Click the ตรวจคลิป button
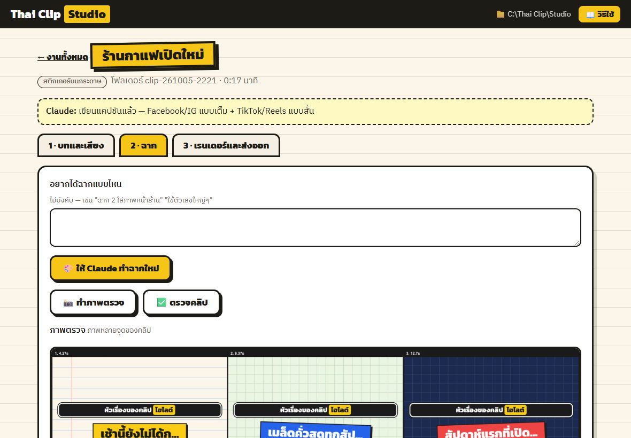This screenshot has width=631, height=438. [x=182, y=302]
